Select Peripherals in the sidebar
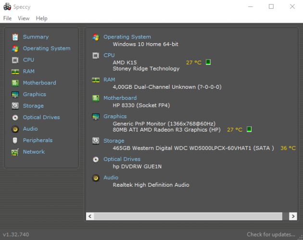303x240 pixels. (x=38, y=140)
